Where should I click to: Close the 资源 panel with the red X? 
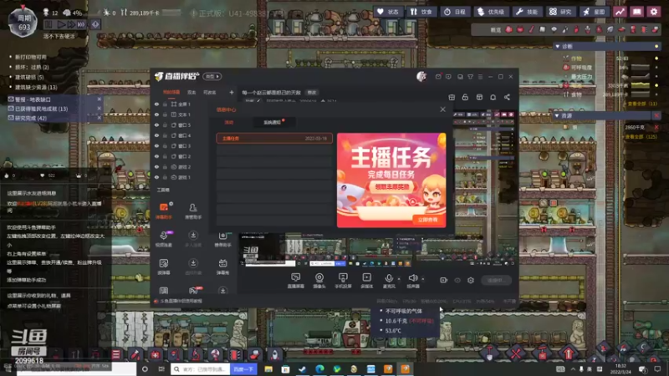tap(656, 115)
